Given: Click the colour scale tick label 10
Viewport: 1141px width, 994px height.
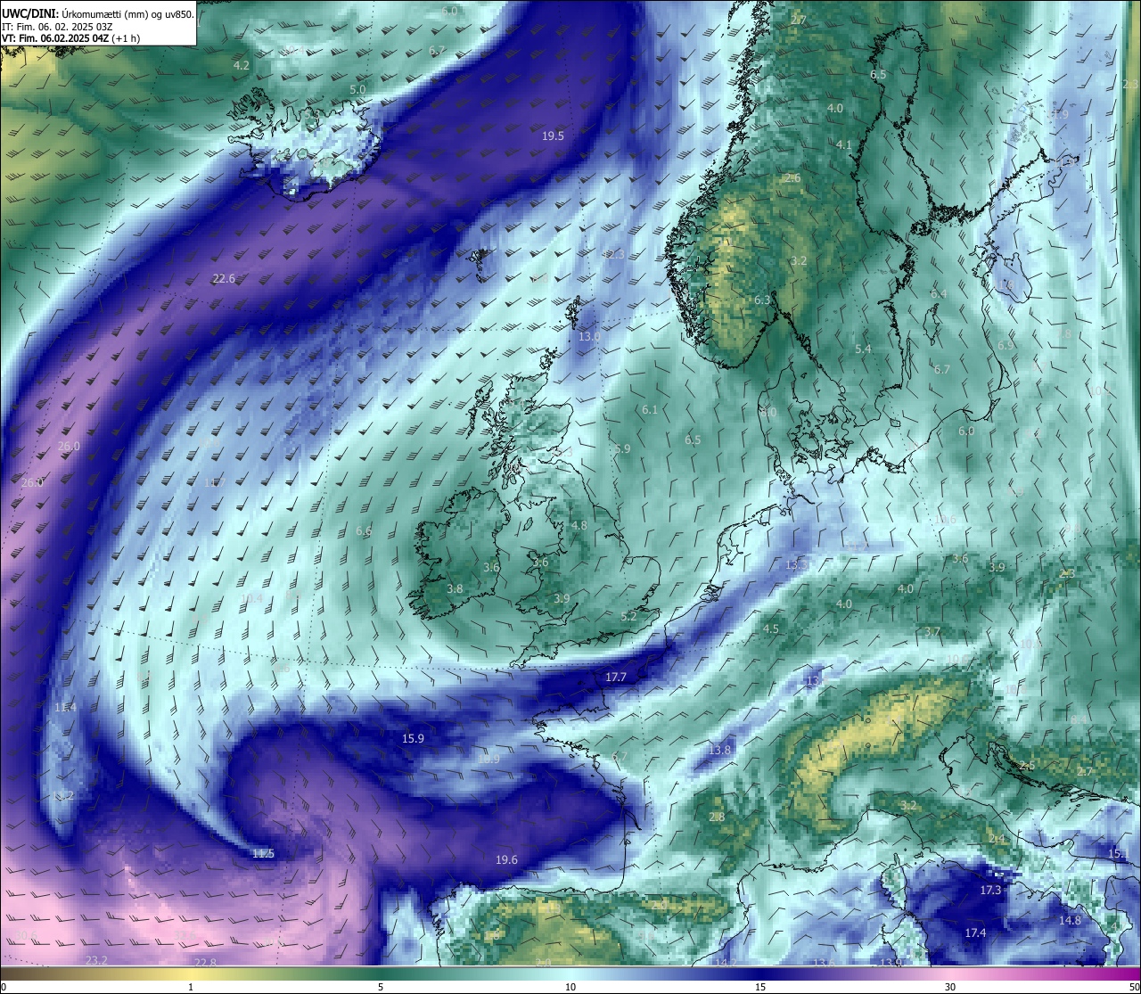Looking at the screenshot, I should pos(570,987).
